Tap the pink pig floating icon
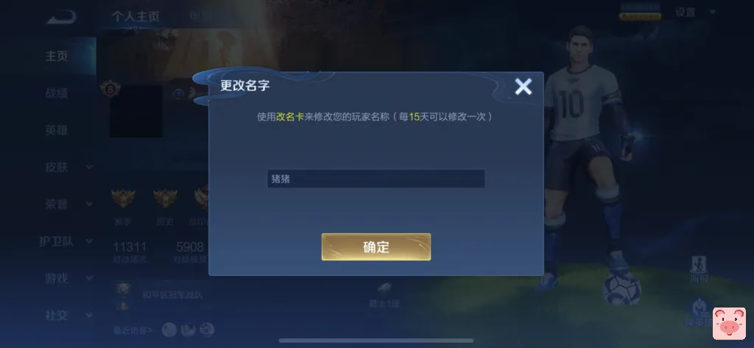 (729, 324)
